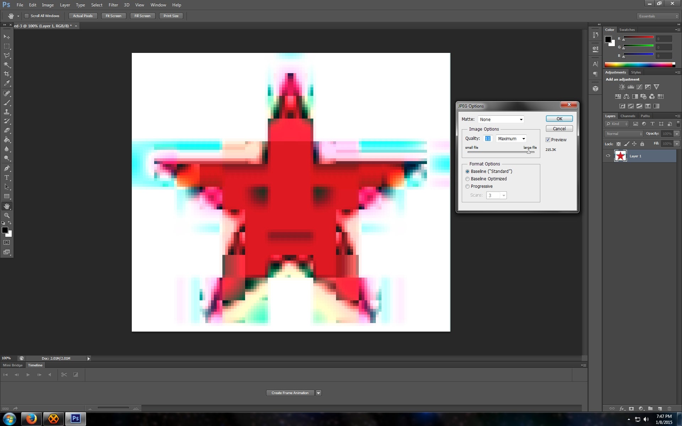Switch to the Mini Bridge tab

click(x=13, y=365)
